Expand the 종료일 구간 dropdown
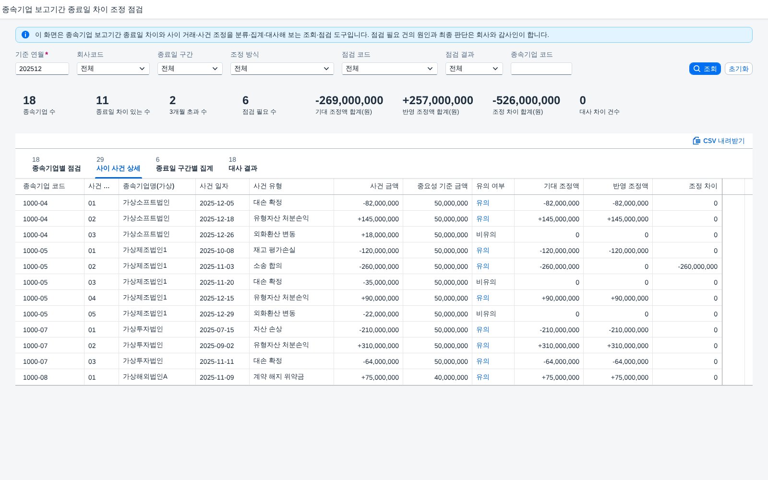This screenshot has width=768, height=480. [x=190, y=69]
